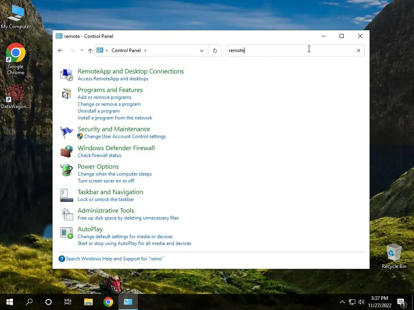Click Install a program from the network
This screenshot has height=310, width=414.
115,118
